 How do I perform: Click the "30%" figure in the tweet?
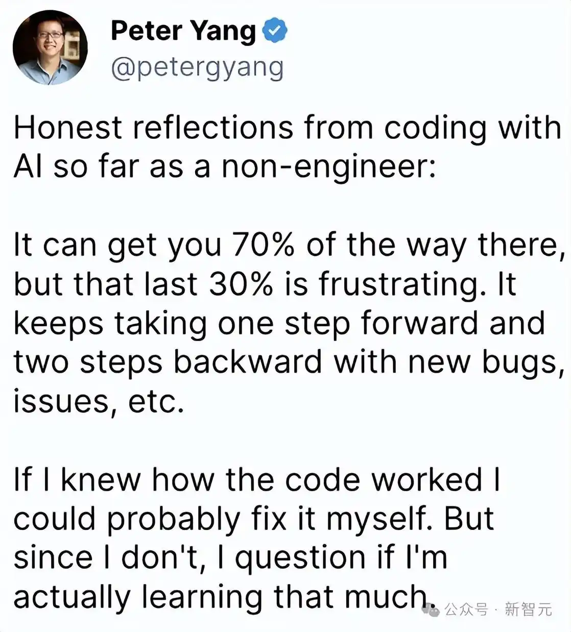(x=241, y=284)
